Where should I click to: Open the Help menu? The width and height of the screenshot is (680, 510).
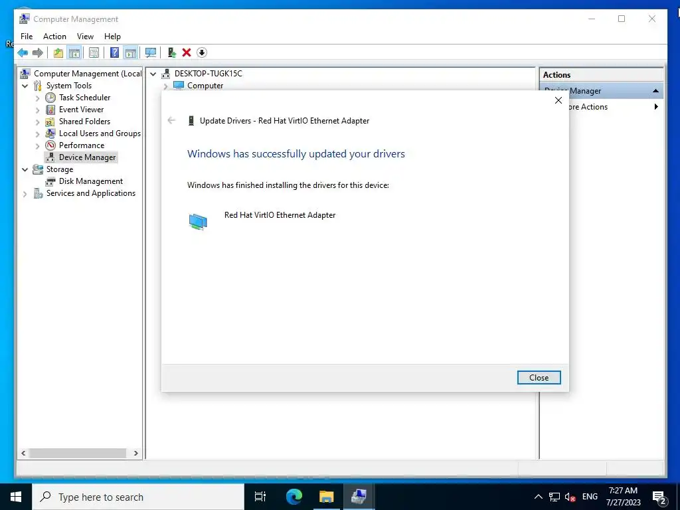coord(112,37)
